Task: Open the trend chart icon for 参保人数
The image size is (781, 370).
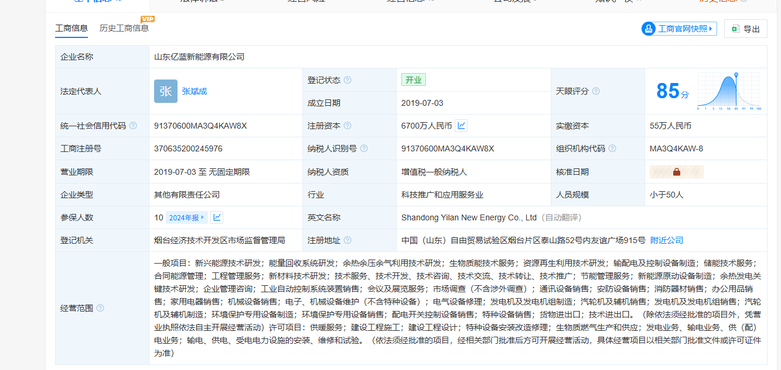Action: pyautogui.click(x=217, y=217)
